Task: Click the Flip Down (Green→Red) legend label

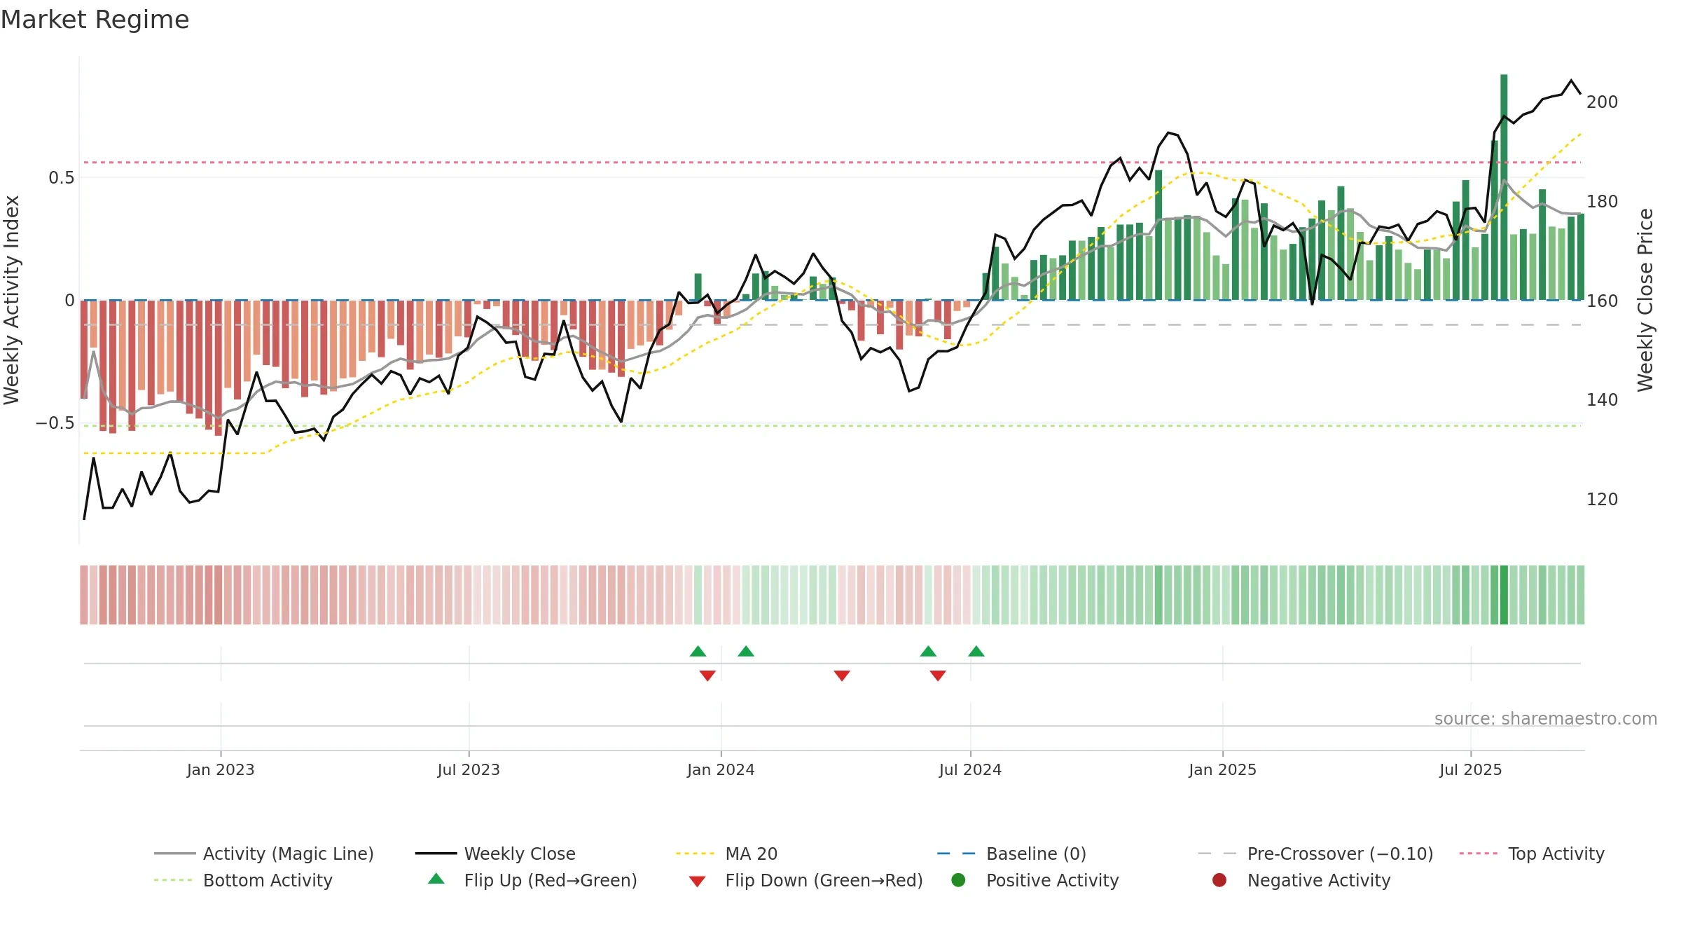Action: [x=824, y=880]
